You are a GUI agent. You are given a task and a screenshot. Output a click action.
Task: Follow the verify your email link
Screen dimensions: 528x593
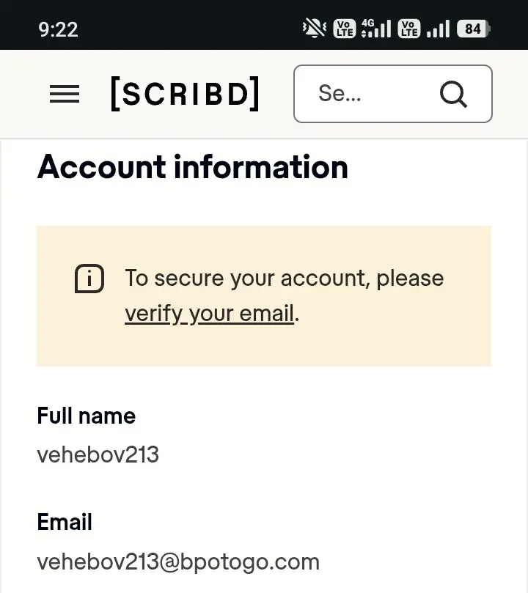[210, 314]
